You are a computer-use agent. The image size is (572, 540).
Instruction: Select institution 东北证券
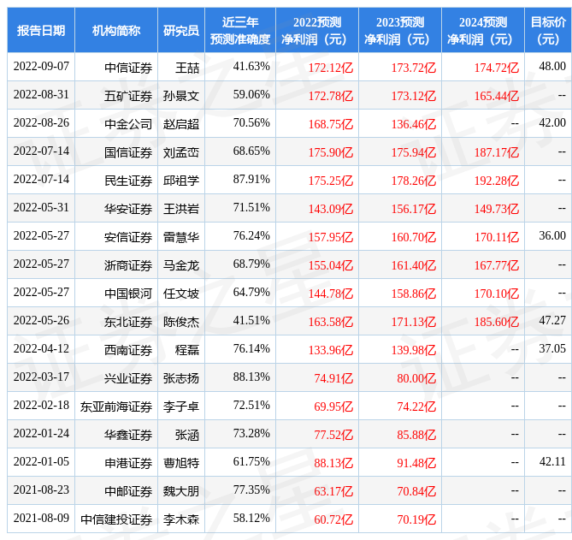click(x=128, y=322)
